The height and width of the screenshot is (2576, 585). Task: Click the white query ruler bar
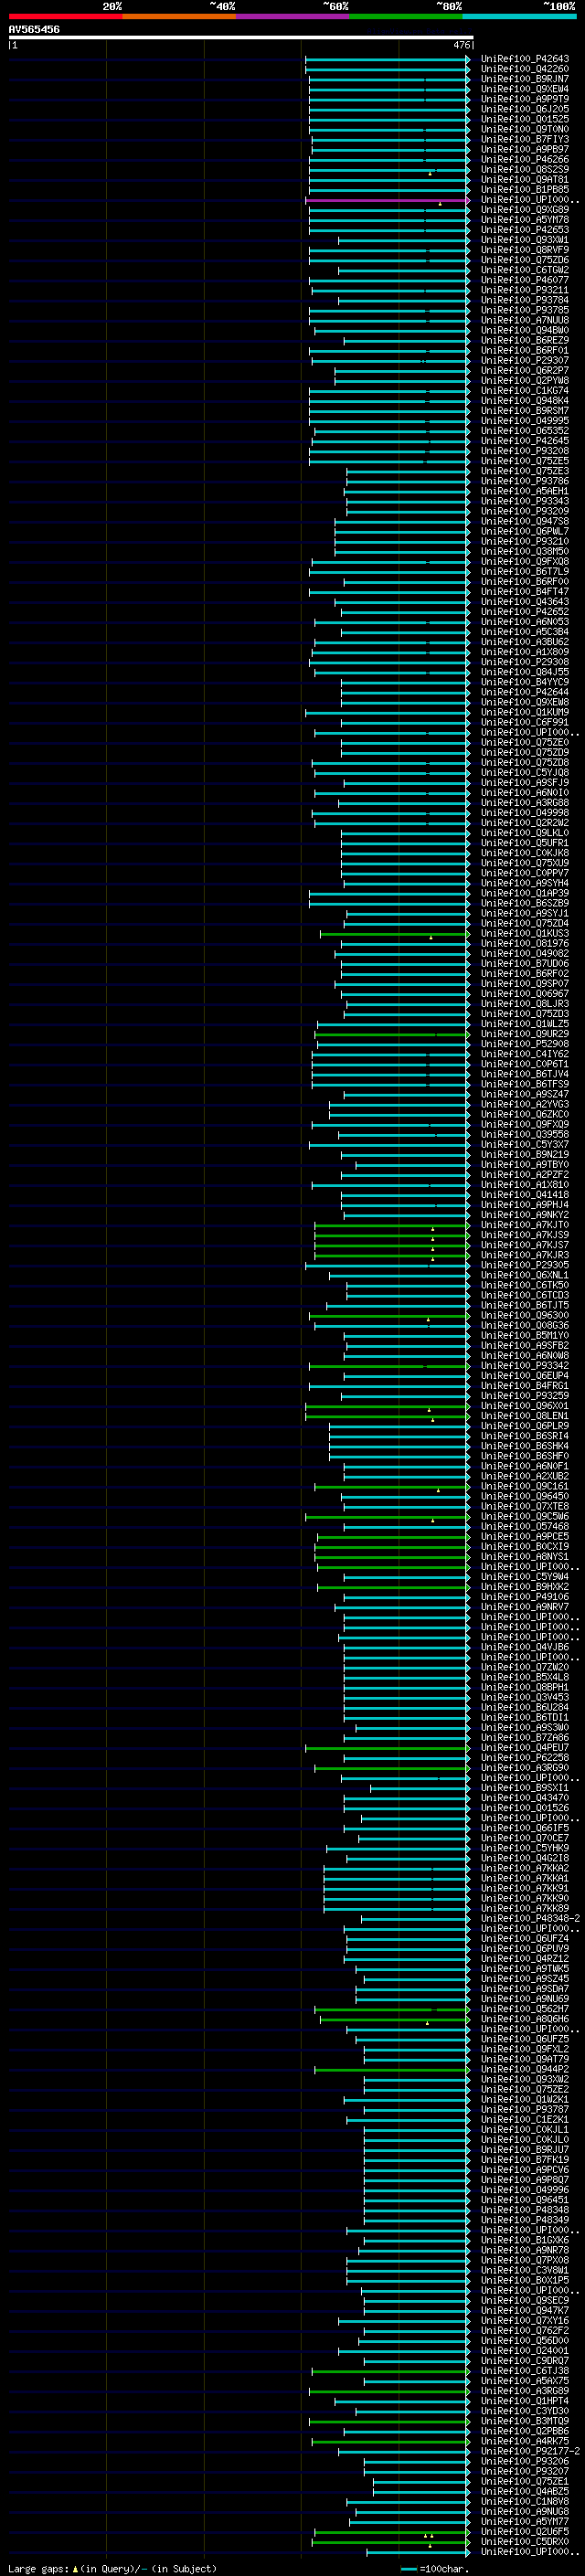[x=241, y=38]
